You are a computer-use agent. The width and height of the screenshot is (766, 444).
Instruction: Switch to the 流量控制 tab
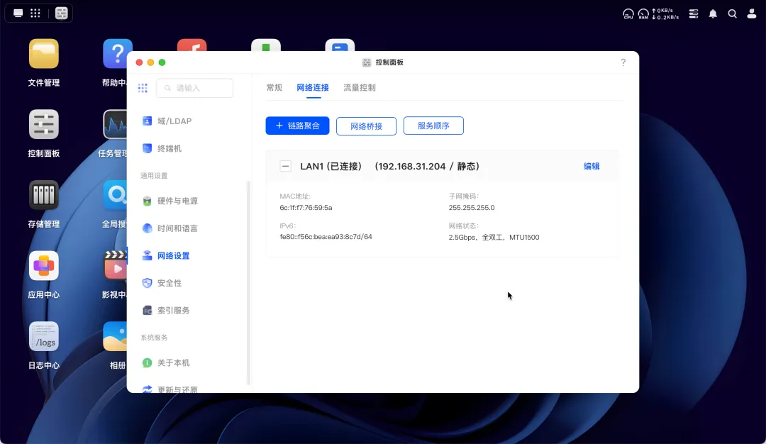click(x=360, y=87)
